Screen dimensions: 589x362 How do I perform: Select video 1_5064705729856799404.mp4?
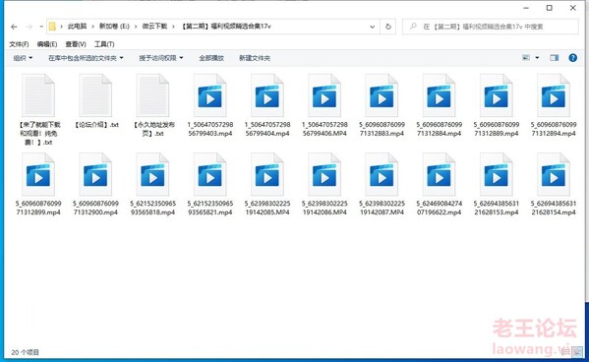coord(267,105)
